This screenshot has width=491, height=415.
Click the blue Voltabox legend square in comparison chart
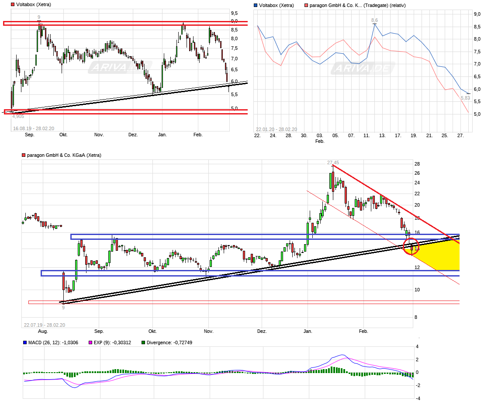pos(256,5)
